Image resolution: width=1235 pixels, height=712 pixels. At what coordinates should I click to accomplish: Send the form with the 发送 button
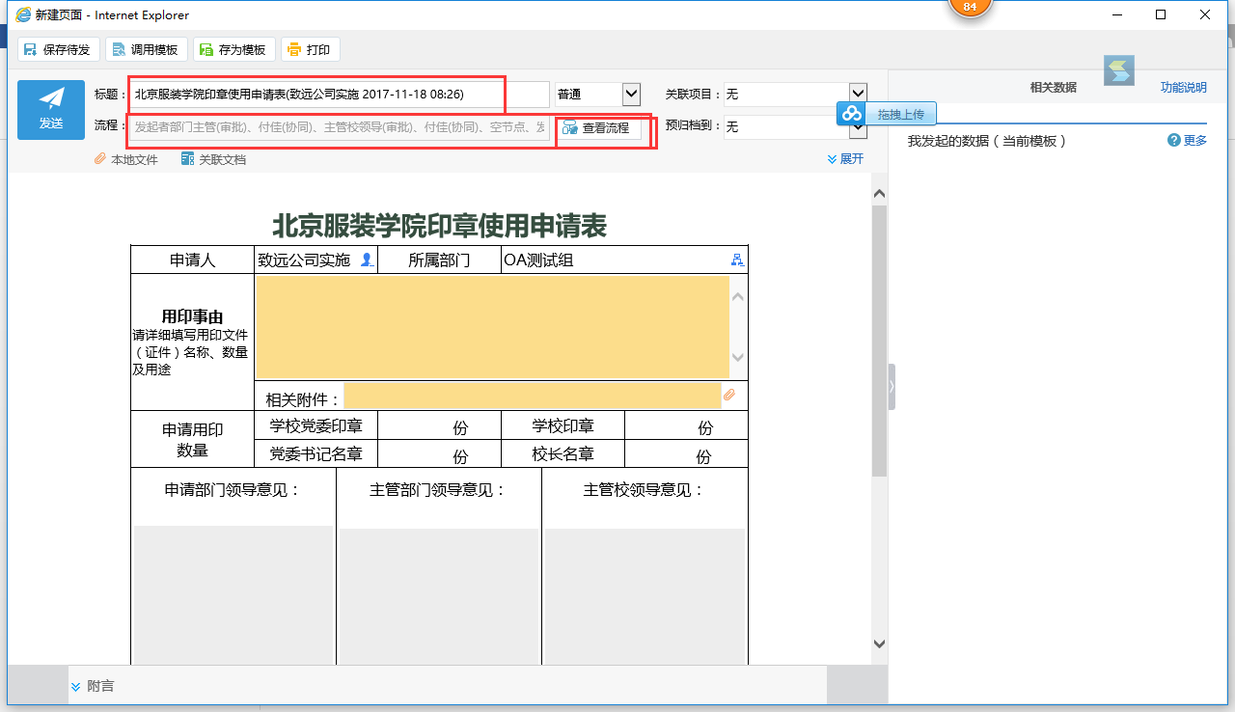pyautogui.click(x=51, y=110)
